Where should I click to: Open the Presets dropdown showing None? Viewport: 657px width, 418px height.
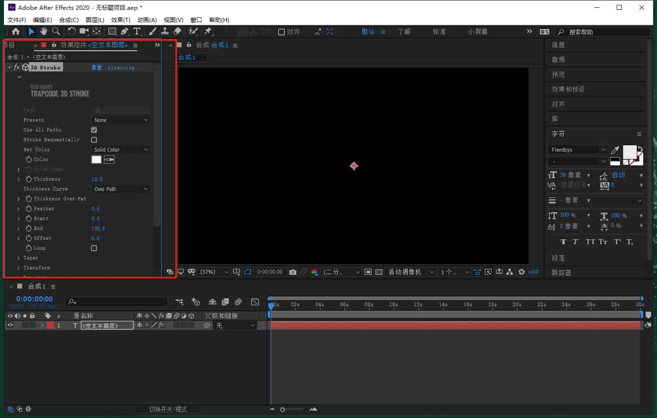click(x=121, y=120)
